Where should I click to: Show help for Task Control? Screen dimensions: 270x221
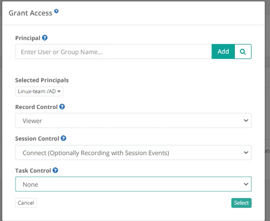click(56, 170)
